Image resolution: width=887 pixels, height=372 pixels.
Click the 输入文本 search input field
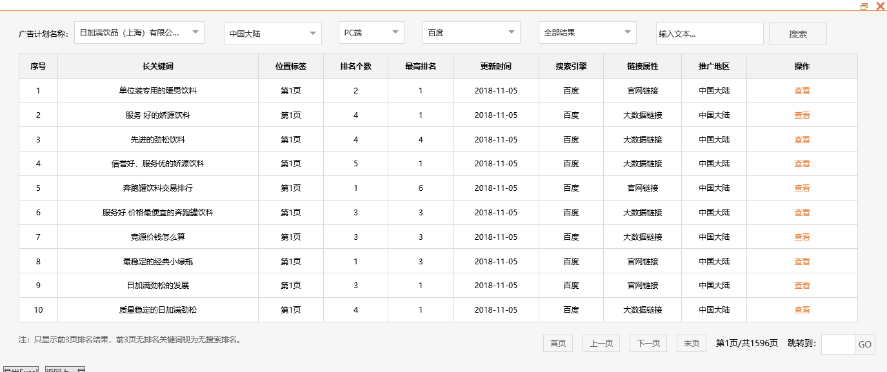709,32
